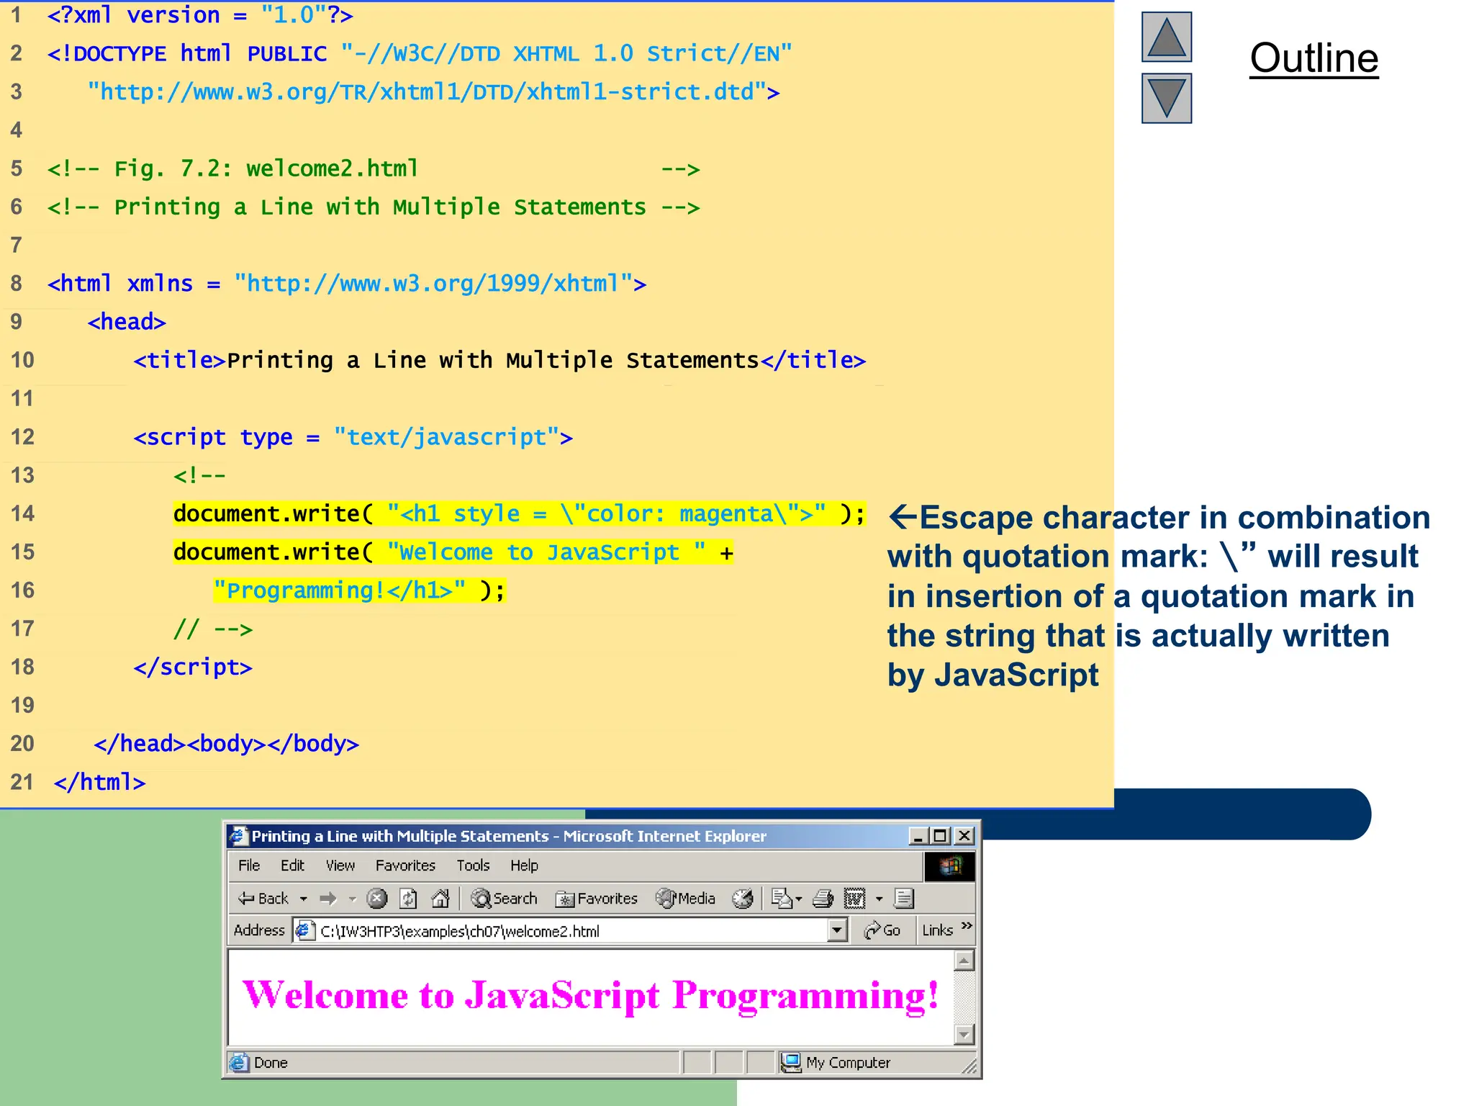Click the Go button
The image size is (1474, 1106).
(x=882, y=930)
